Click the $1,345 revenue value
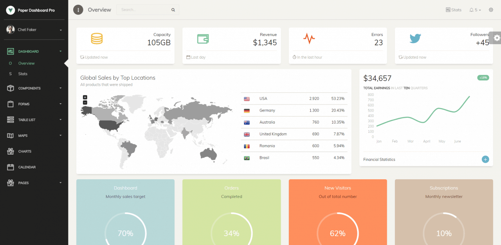Viewport: 501px width, 245px height. pyautogui.click(x=265, y=43)
